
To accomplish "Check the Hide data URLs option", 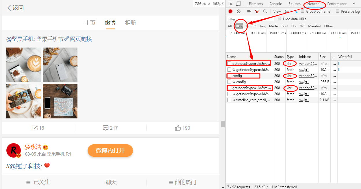I will 279,19.
